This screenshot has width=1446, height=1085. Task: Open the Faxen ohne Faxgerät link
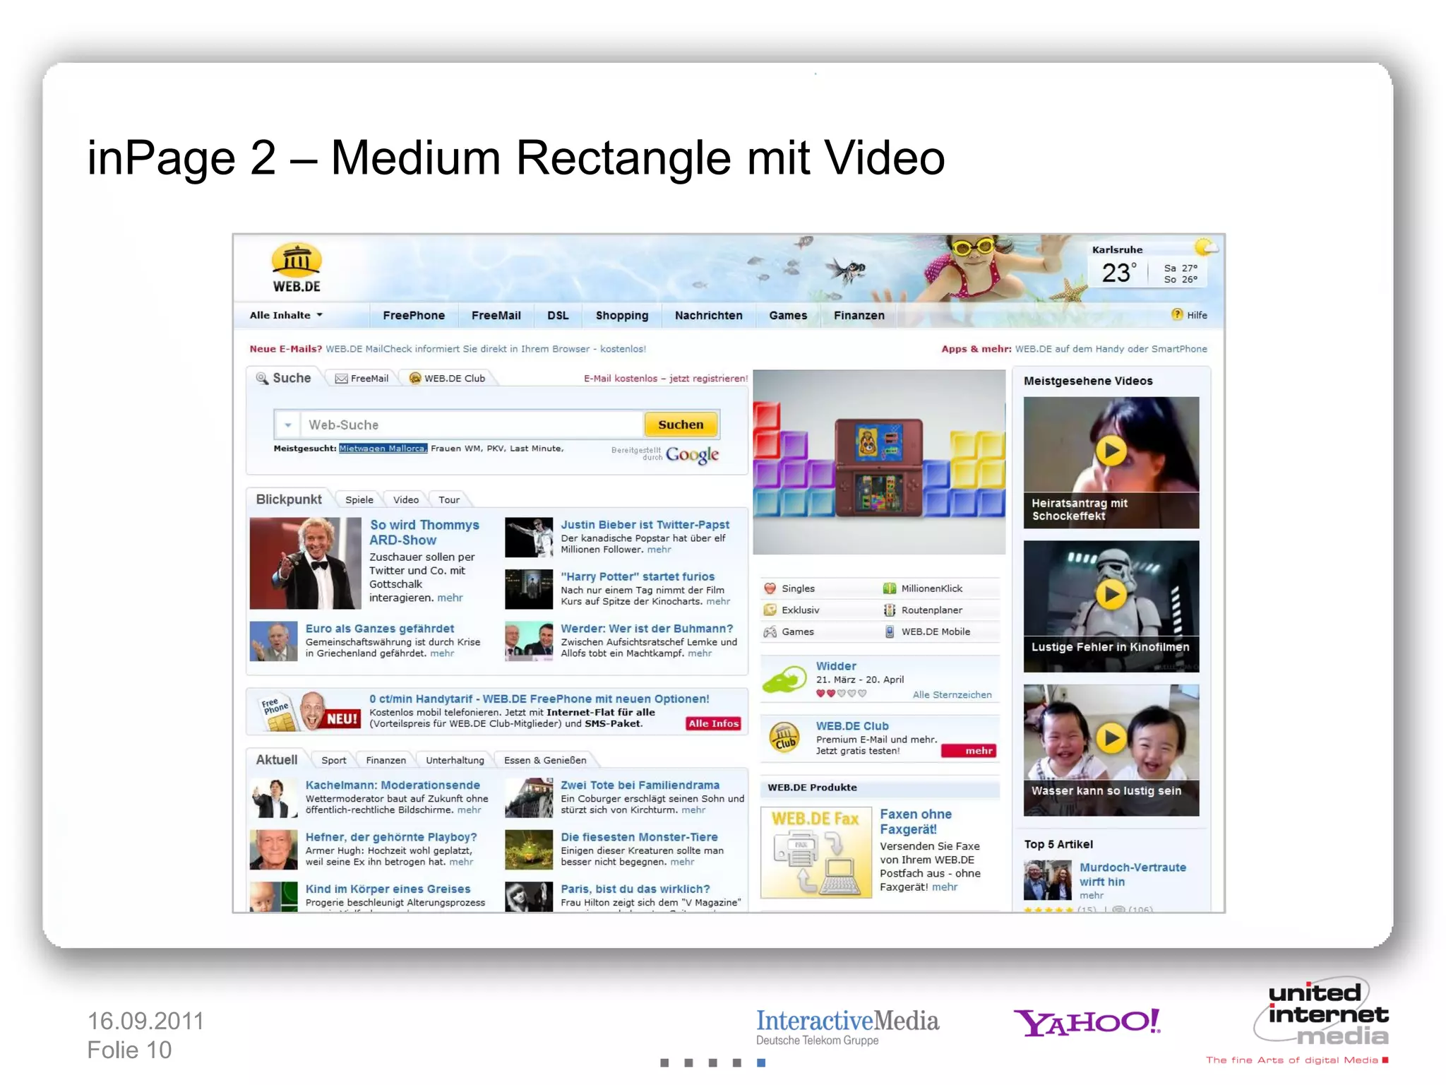[915, 822]
